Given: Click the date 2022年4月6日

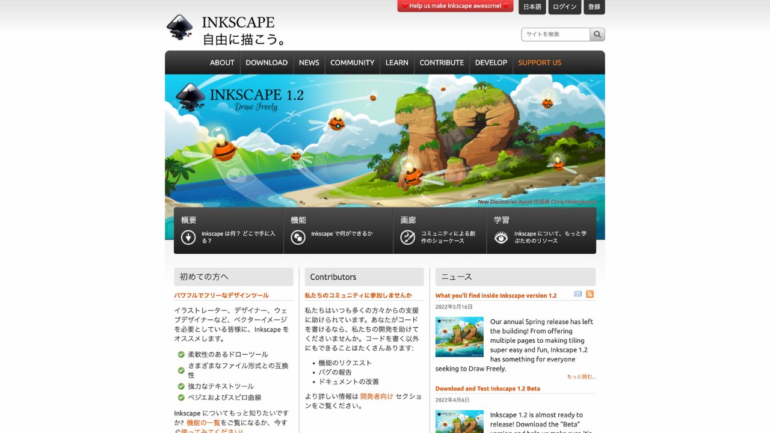Looking at the screenshot, I should point(452,400).
